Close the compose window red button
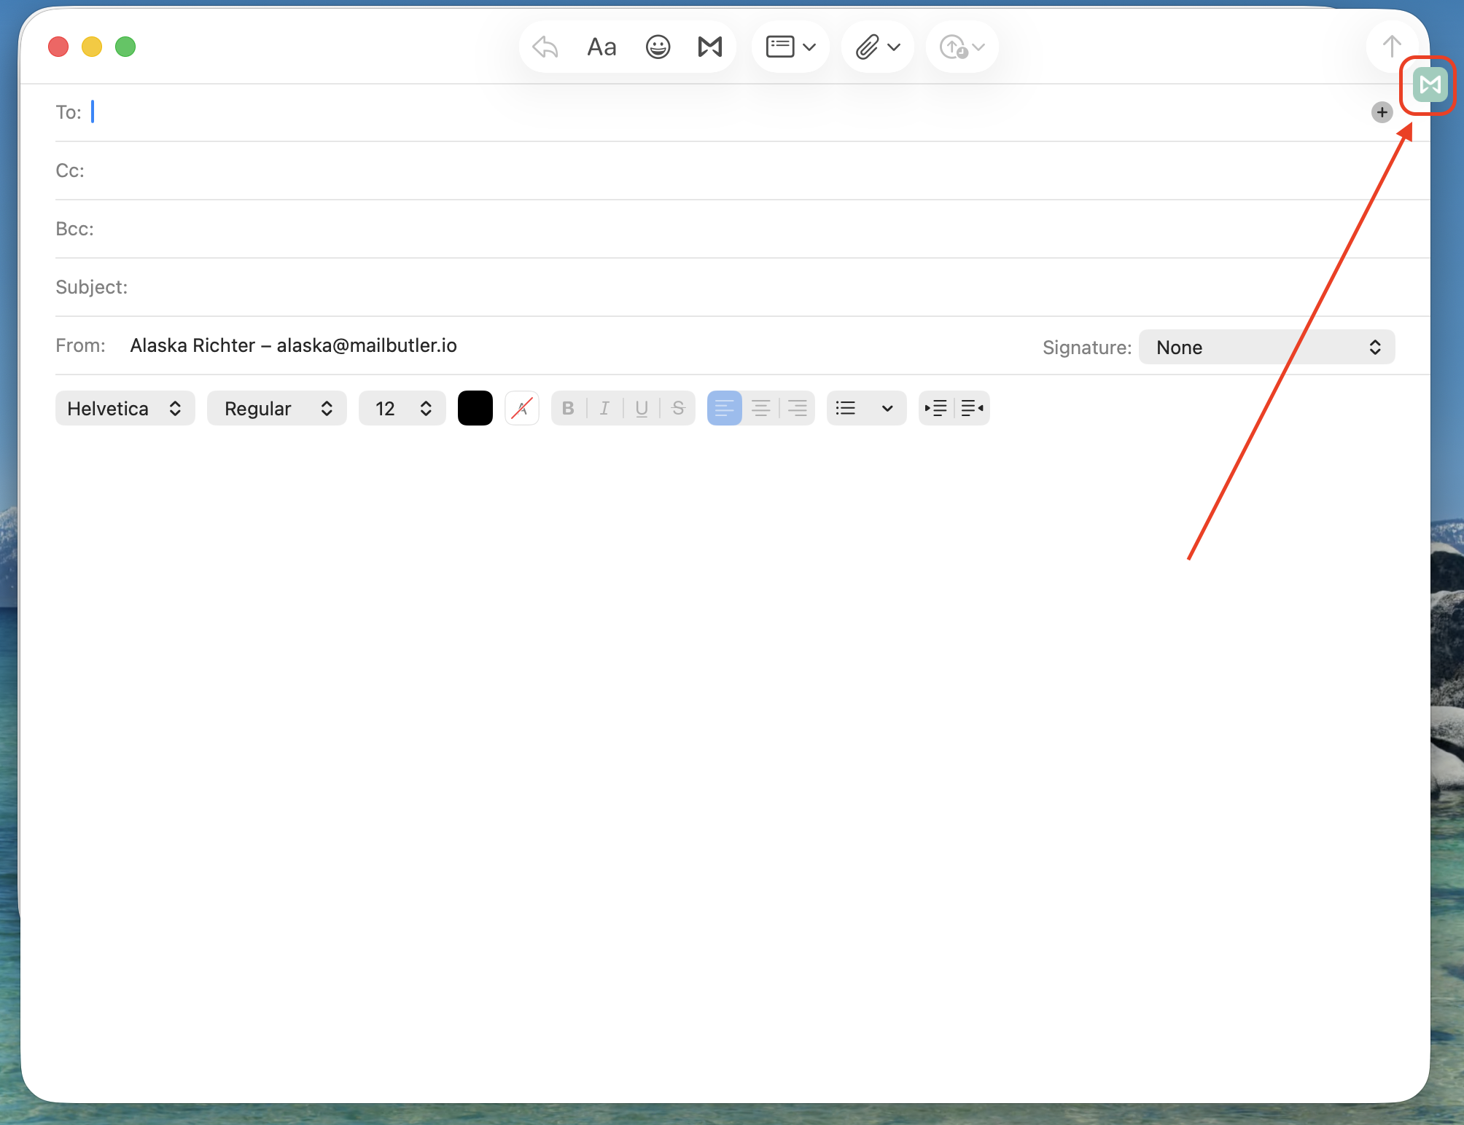Screen dimensions: 1464x1125 58,47
